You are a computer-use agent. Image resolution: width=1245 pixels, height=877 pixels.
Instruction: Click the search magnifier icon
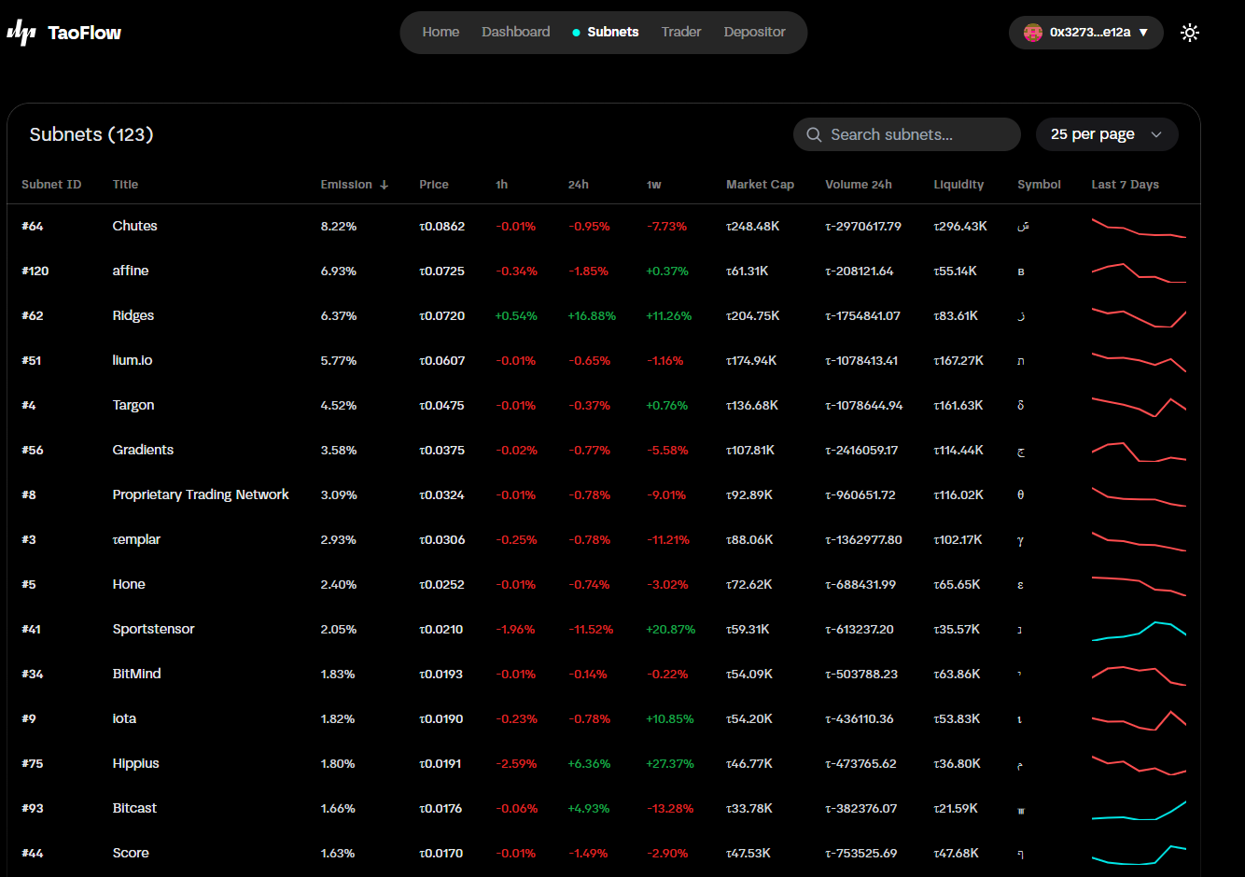(x=814, y=134)
